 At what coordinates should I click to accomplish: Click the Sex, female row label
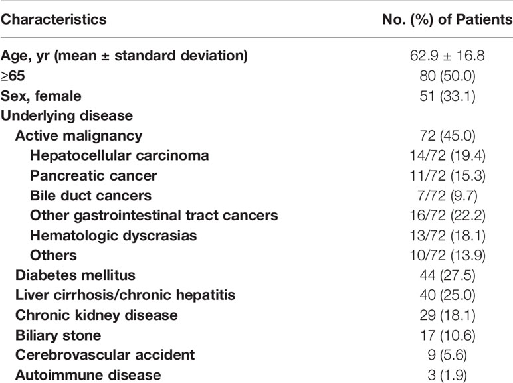(41, 96)
